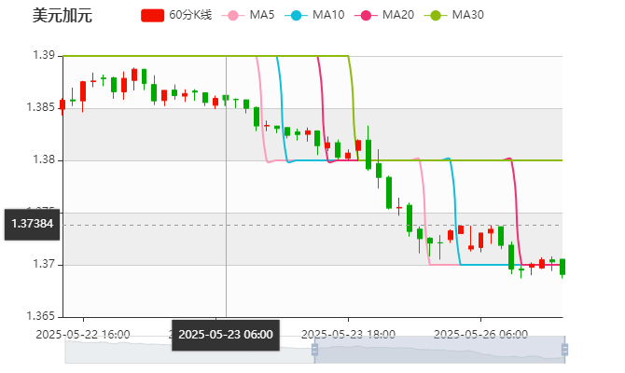Click the selected range in zoom slider
The width and height of the screenshot is (625, 373).
(x=438, y=350)
